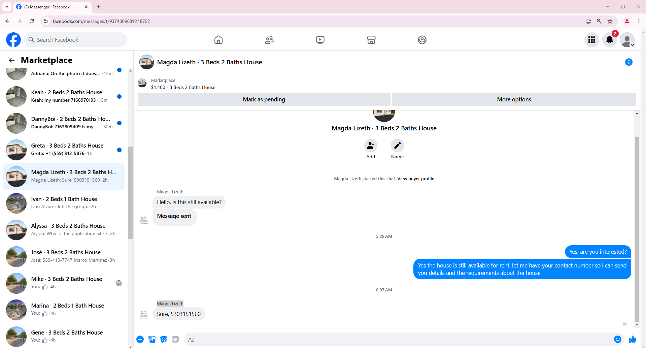Open the Menu grid icon
Screen dimensions: 646x348
tap(592, 40)
